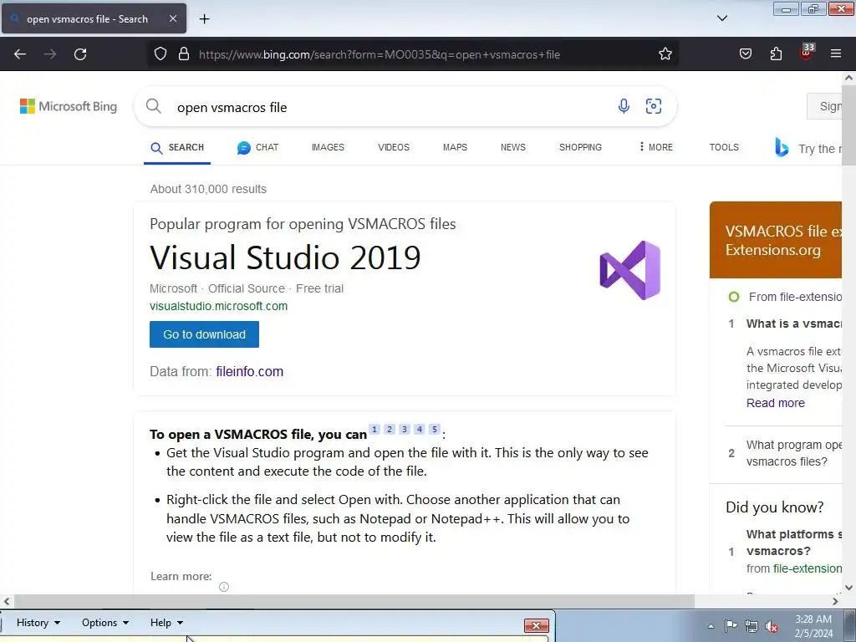Switch to the SHOPPING tab
The height and width of the screenshot is (642, 856).
[x=580, y=147]
